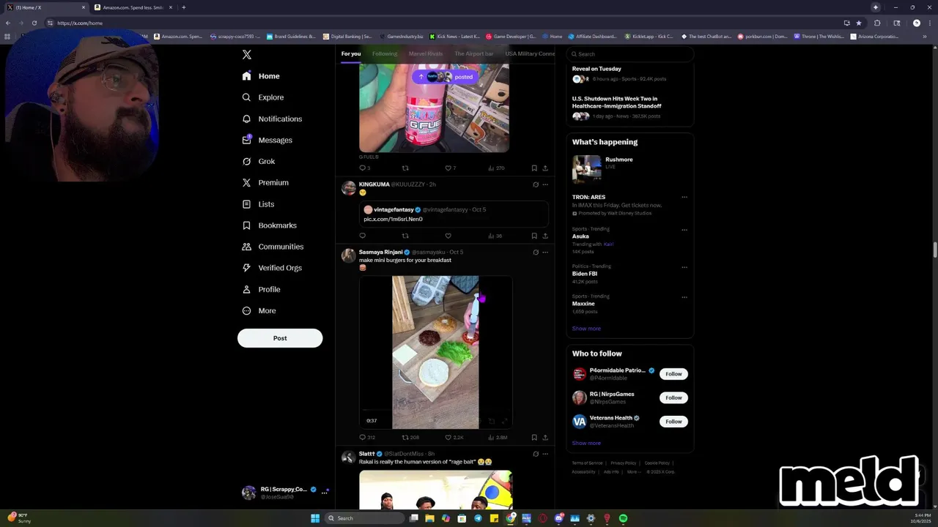Share the G FUEL post
The height and width of the screenshot is (527, 938).
tap(545, 168)
